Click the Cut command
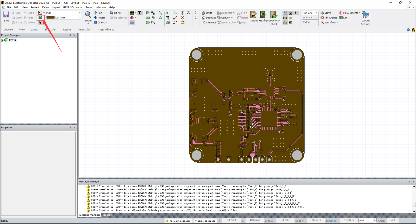 click(16, 13)
